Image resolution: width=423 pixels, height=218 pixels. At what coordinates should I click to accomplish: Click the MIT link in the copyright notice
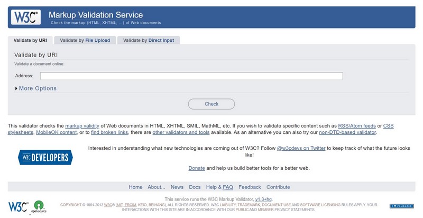[120, 205]
